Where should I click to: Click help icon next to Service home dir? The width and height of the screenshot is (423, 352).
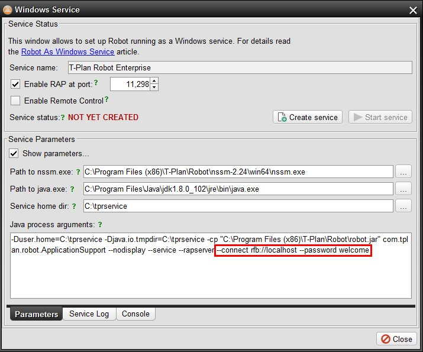click(78, 206)
